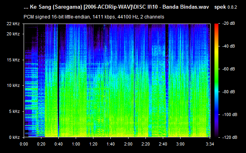Click the 22 kHz frequency axis label
Image resolution: width=246 pixels, height=153 pixels.
(x=13, y=24)
